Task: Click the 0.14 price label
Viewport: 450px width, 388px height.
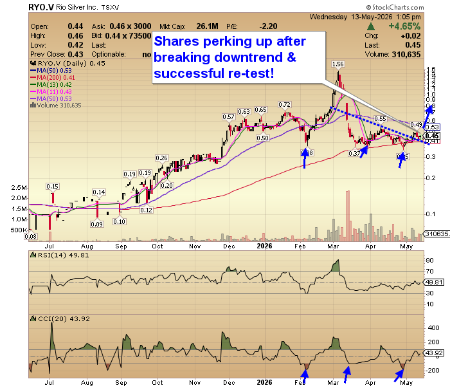Action: click(99, 192)
